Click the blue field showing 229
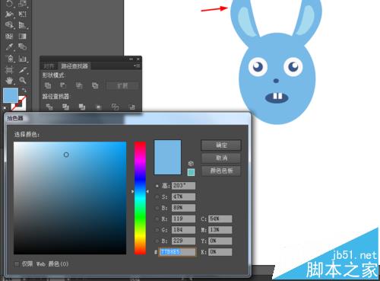The image size is (380, 281). pos(183,241)
